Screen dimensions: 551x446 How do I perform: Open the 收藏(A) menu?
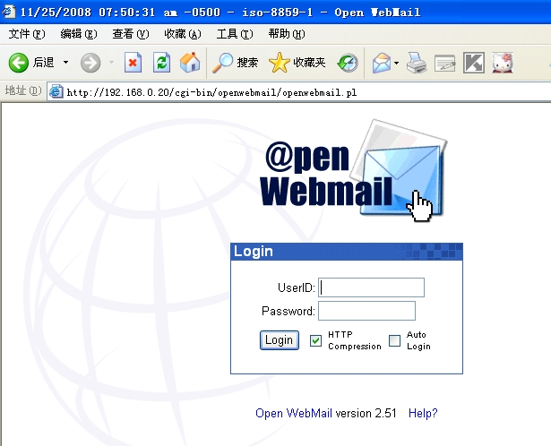tap(183, 34)
